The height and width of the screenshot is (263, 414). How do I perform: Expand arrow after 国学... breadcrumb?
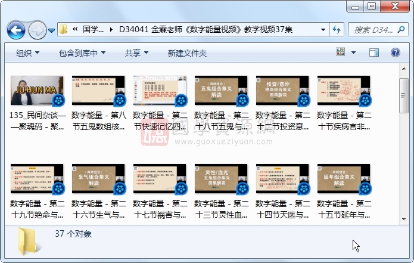tap(111, 29)
